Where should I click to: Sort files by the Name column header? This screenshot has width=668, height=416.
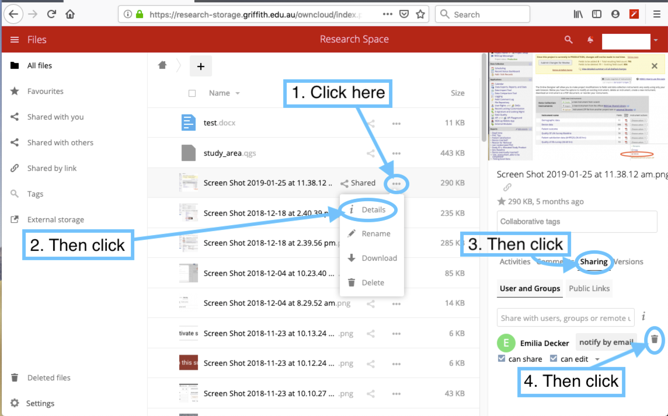tap(220, 93)
